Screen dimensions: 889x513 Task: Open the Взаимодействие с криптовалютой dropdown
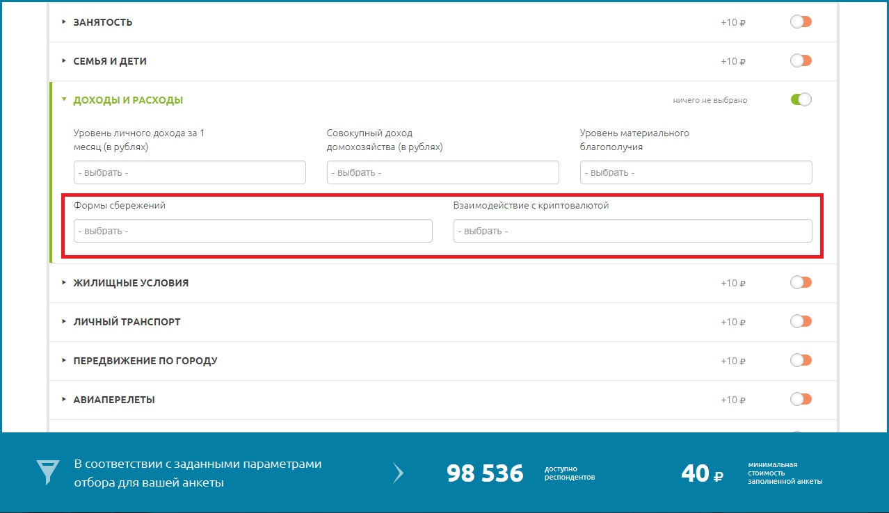(632, 231)
